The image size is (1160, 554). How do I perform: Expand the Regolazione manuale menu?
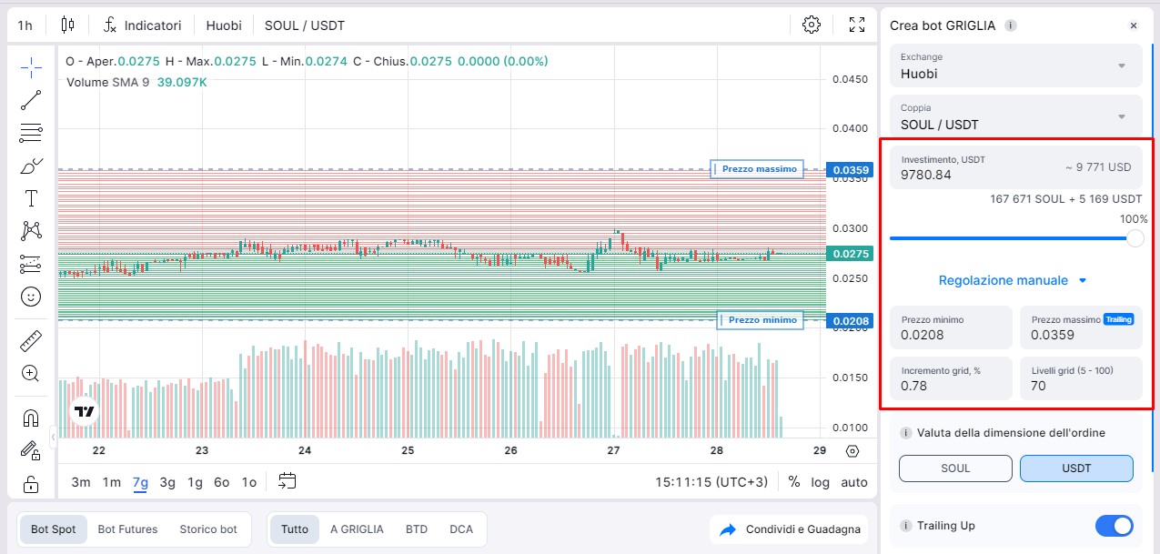point(1013,280)
